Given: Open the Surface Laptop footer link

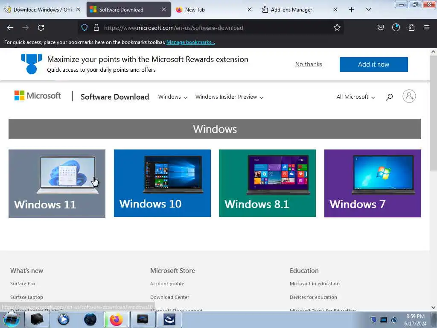Looking at the screenshot, I should click(26, 297).
